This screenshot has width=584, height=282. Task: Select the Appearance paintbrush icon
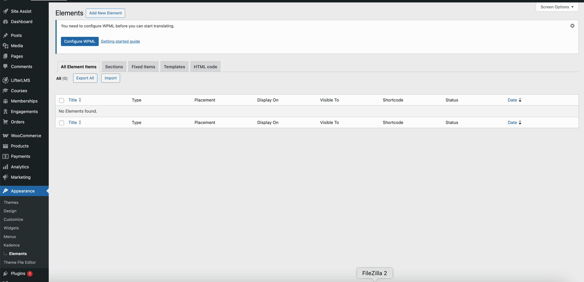6,191
